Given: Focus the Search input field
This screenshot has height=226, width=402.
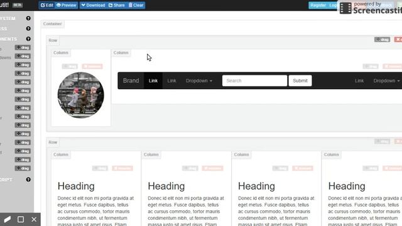Looking at the screenshot, I should (x=254, y=81).
